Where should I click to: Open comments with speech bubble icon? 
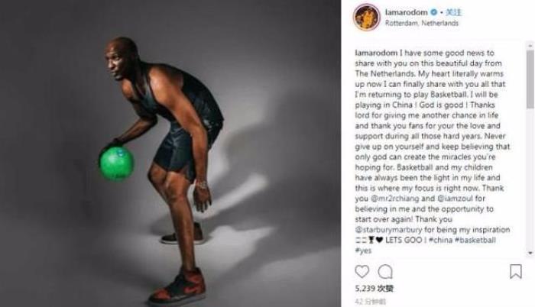[x=385, y=272]
